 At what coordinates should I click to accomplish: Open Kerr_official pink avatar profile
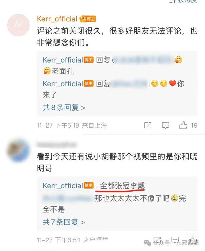19,25
